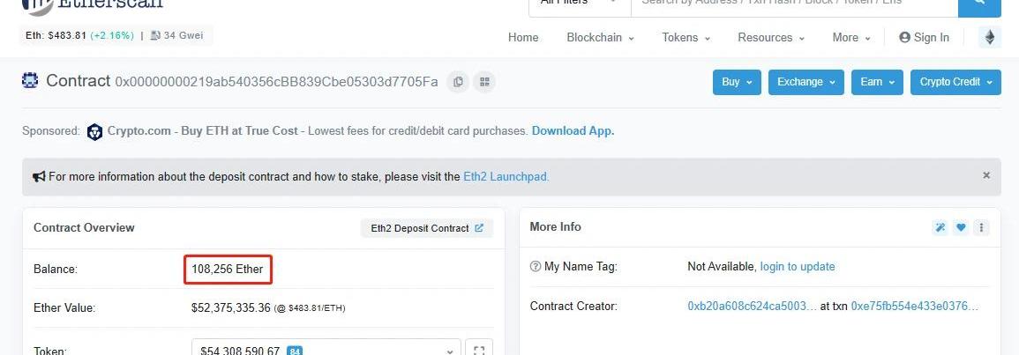Expand the token holdings fullscreen icon

[x=479, y=351]
